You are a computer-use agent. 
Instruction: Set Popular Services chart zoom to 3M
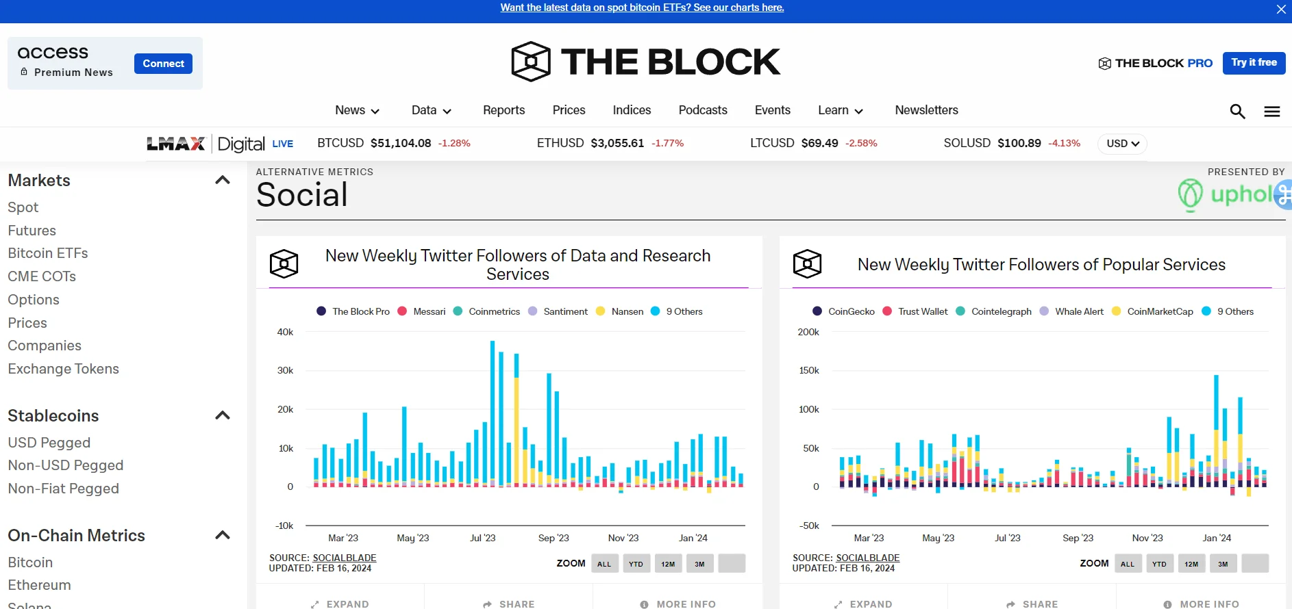click(x=1223, y=564)
